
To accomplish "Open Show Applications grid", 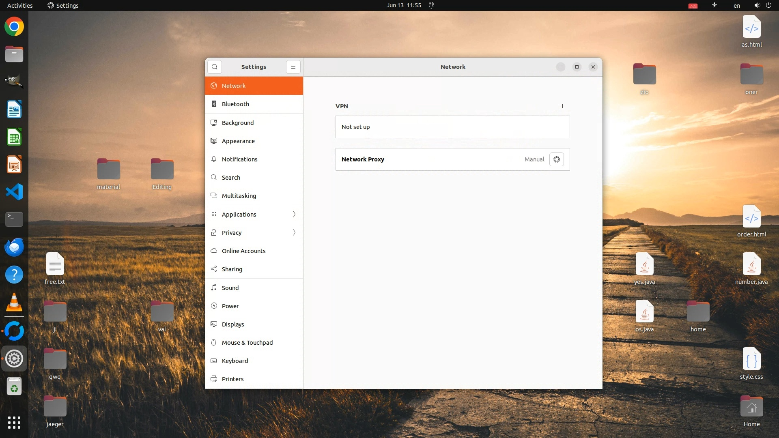I will [14, 423].
